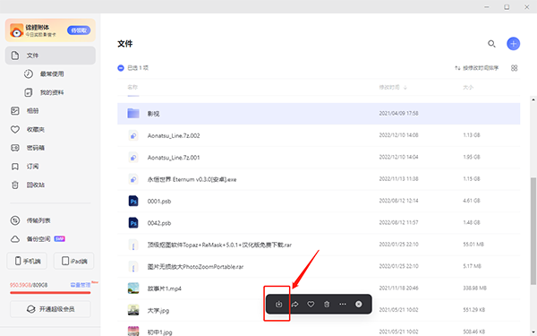The height and width of the screenshot is (336, 537).
Task: Click the upgrade super member button
Action: [x=50, y=309]
